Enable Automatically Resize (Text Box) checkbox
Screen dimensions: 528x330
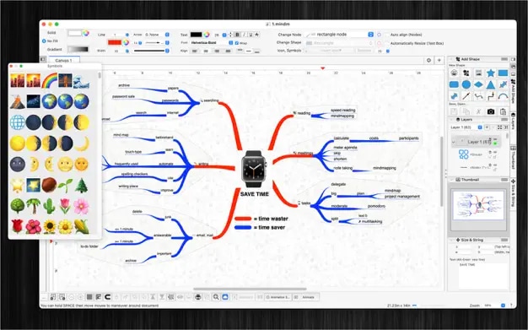(386, 43)
